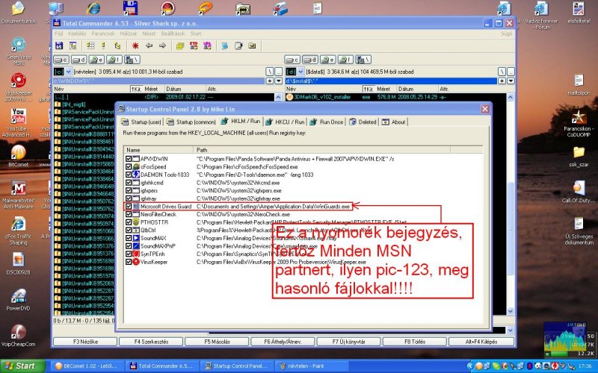Go back with the left arrow icon
Screen dimensions: 598x373
tap(149, 46)
